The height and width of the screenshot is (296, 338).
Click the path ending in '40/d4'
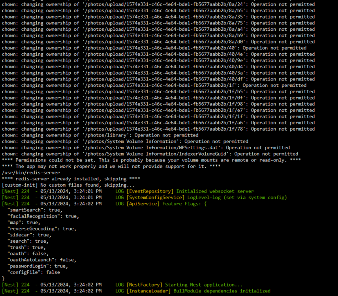tap(165, 67)
